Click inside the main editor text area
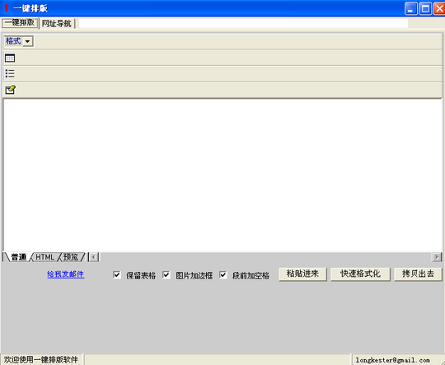This screenshot has height=365, width=445. coord(222,175)
